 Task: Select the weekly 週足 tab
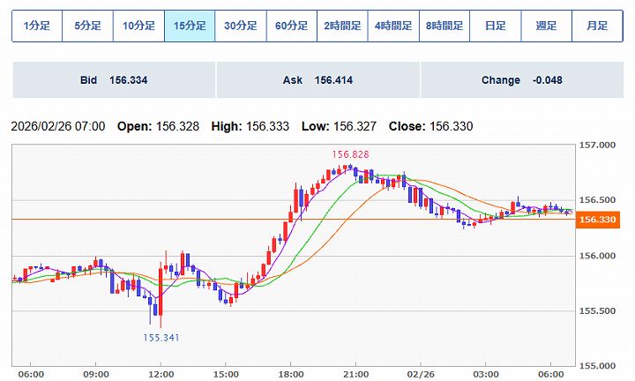[x=546, y=26]
